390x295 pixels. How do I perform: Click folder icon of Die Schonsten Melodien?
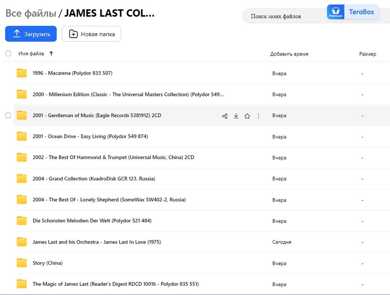[22, 221]
